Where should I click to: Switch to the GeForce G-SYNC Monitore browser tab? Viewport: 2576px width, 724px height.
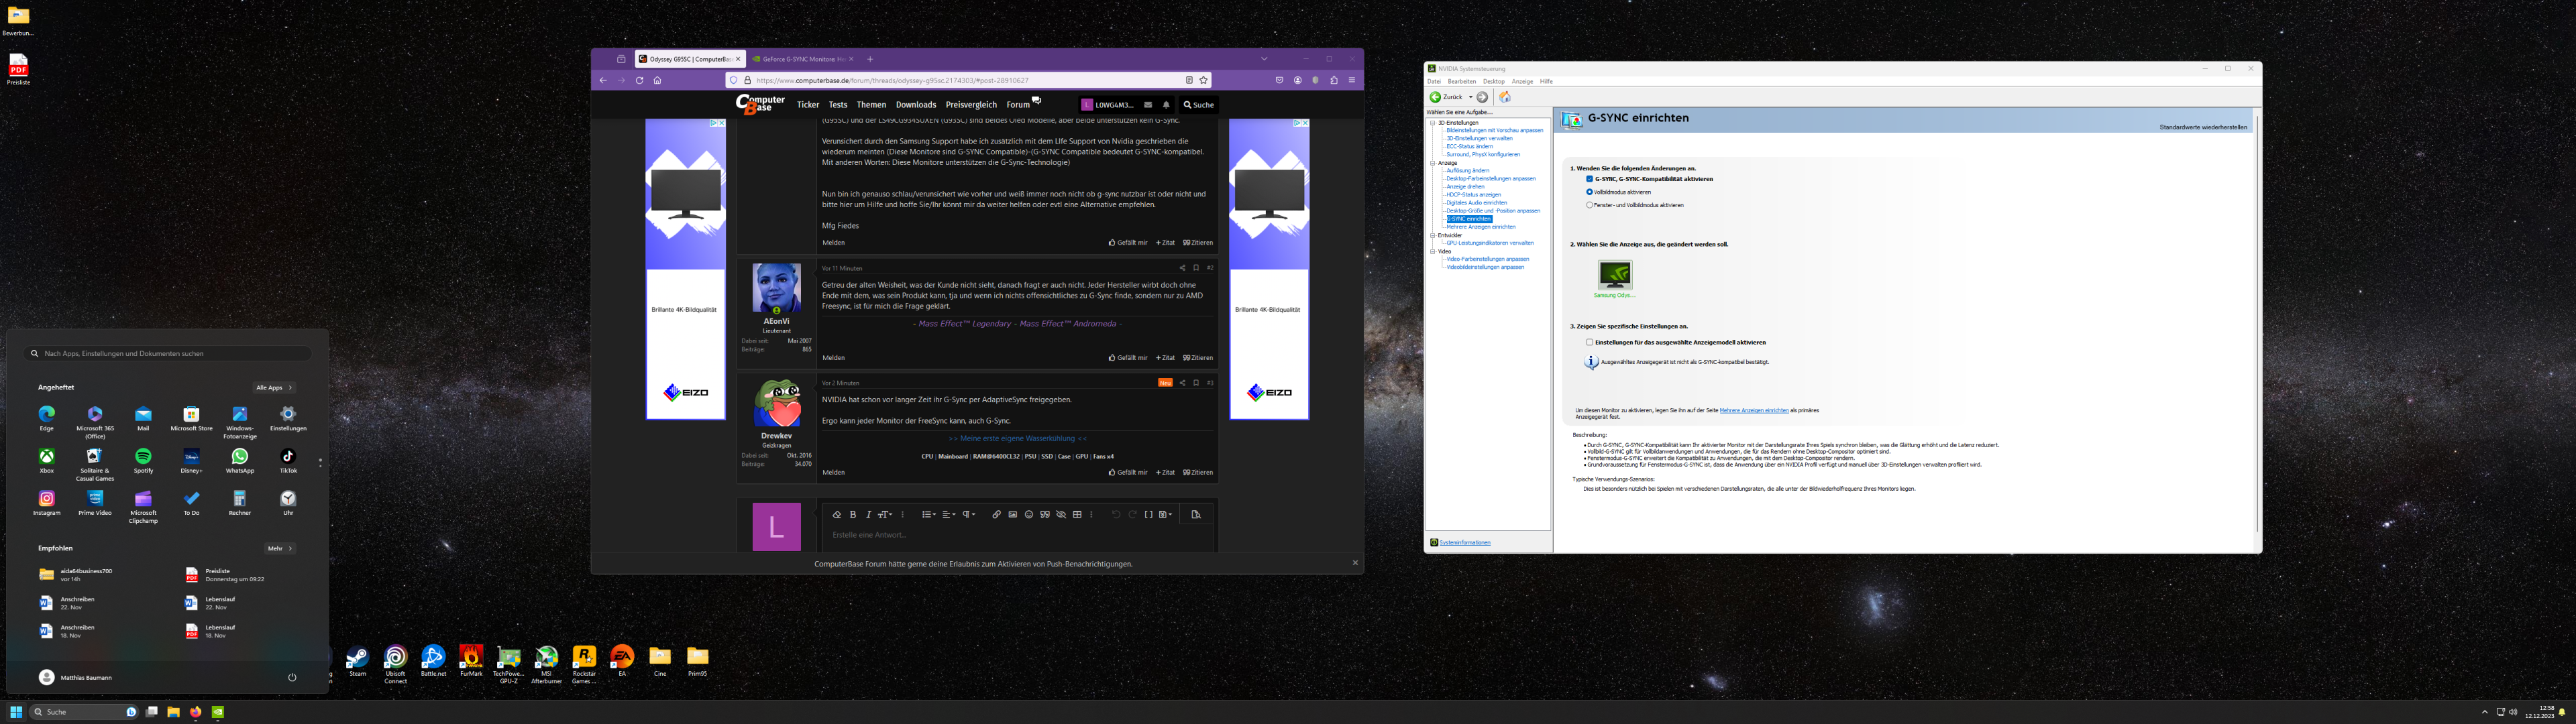click(795, 58)
